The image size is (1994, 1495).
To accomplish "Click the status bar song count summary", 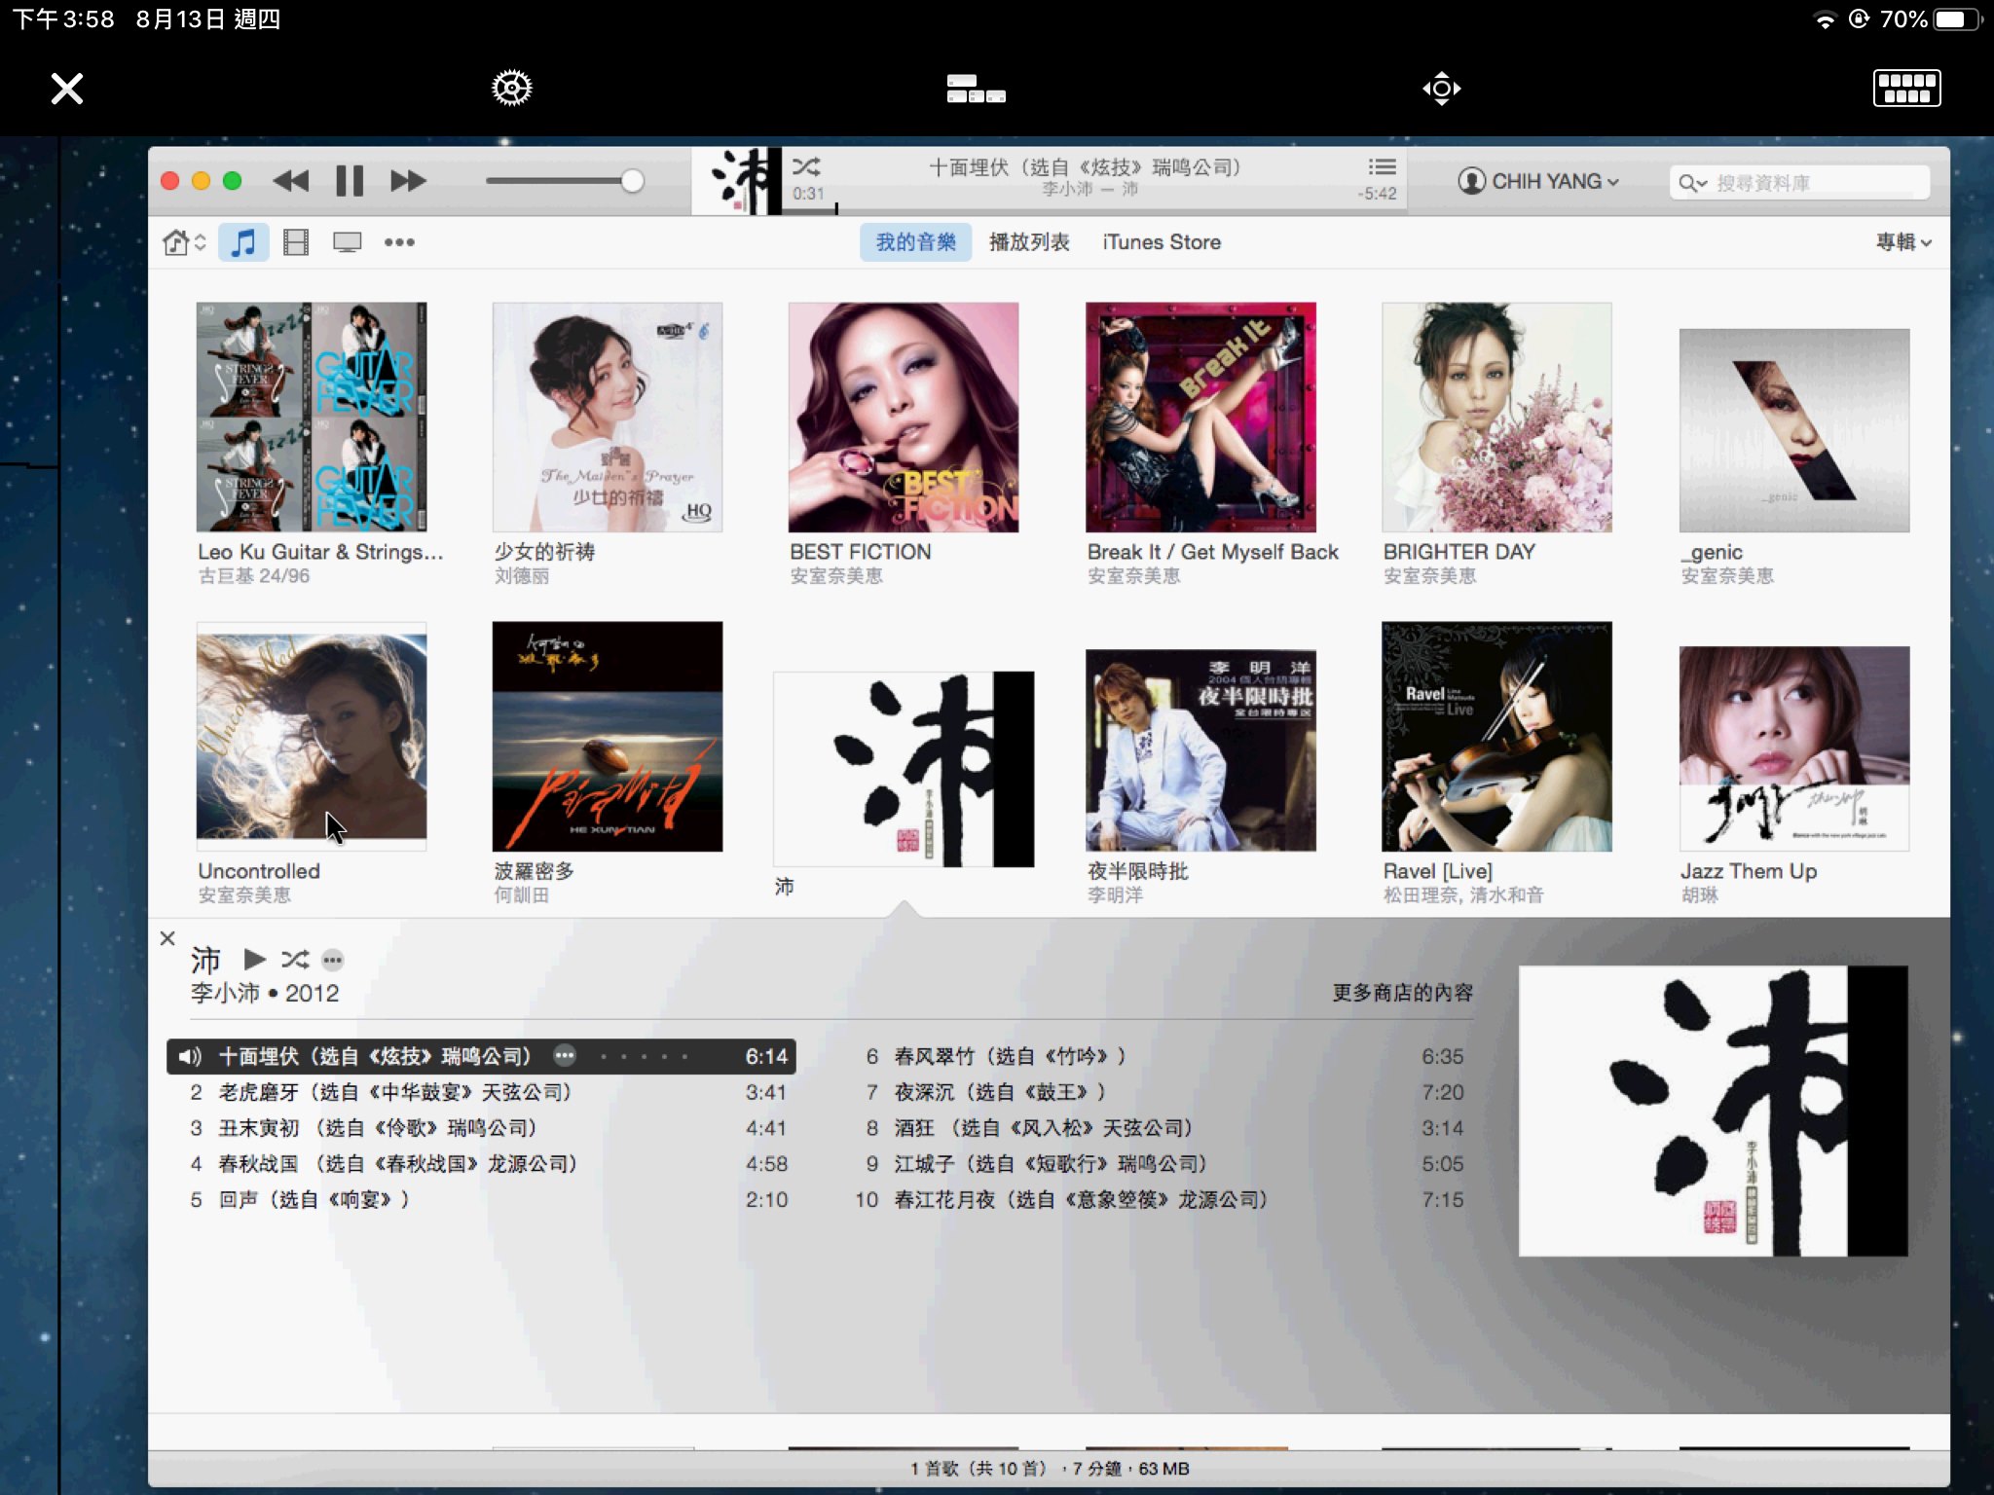I will (1050, 1468).
